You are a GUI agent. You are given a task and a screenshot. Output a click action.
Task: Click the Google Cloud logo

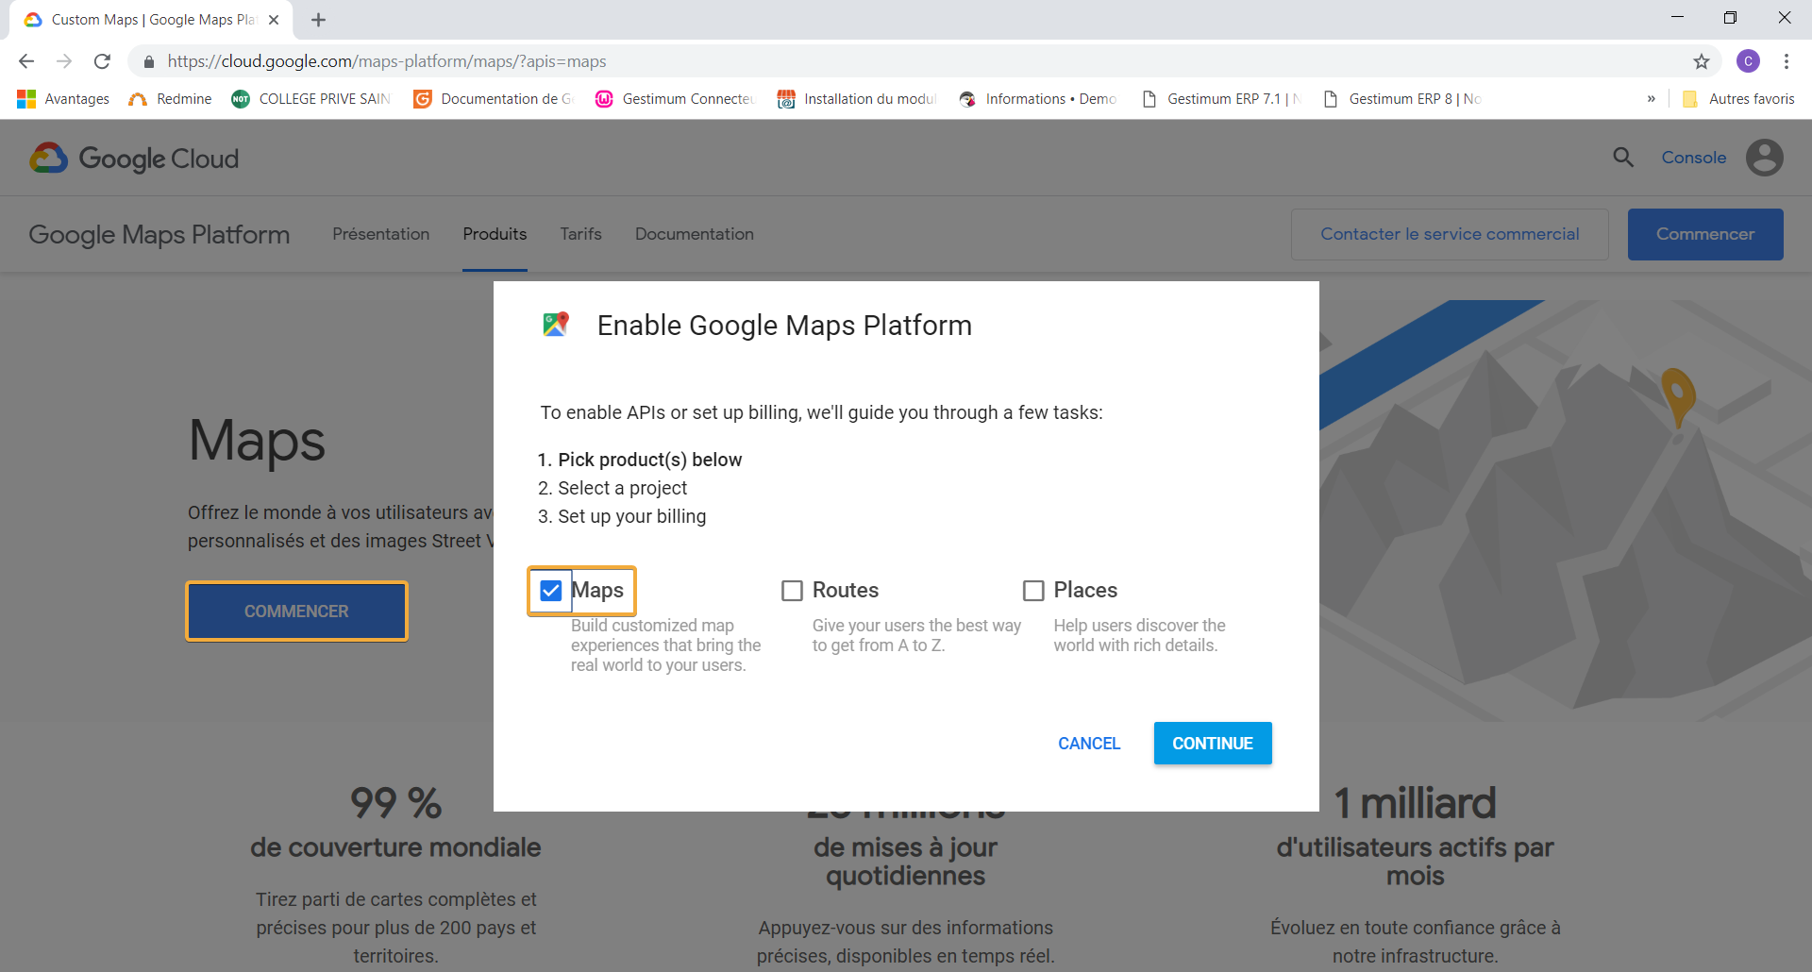(x=134, y=159)
